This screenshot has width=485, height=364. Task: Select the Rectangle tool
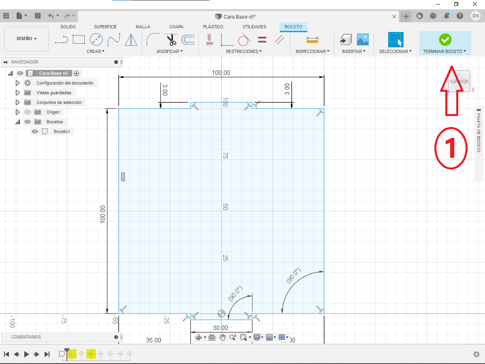pos(79,40)
